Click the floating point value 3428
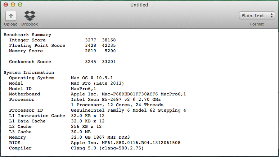Screen dimensions: 279x157 [x=91, y=45]
